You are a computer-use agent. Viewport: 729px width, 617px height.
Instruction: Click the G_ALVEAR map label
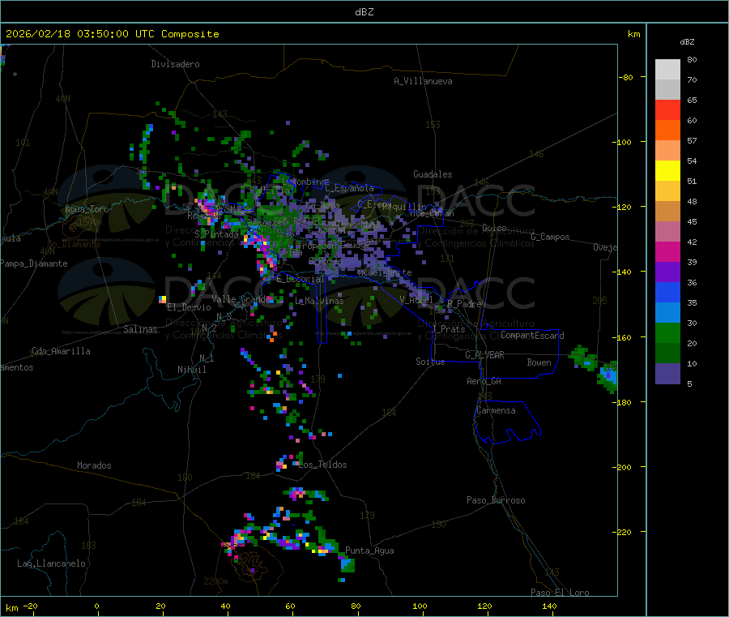click(484, 355)
